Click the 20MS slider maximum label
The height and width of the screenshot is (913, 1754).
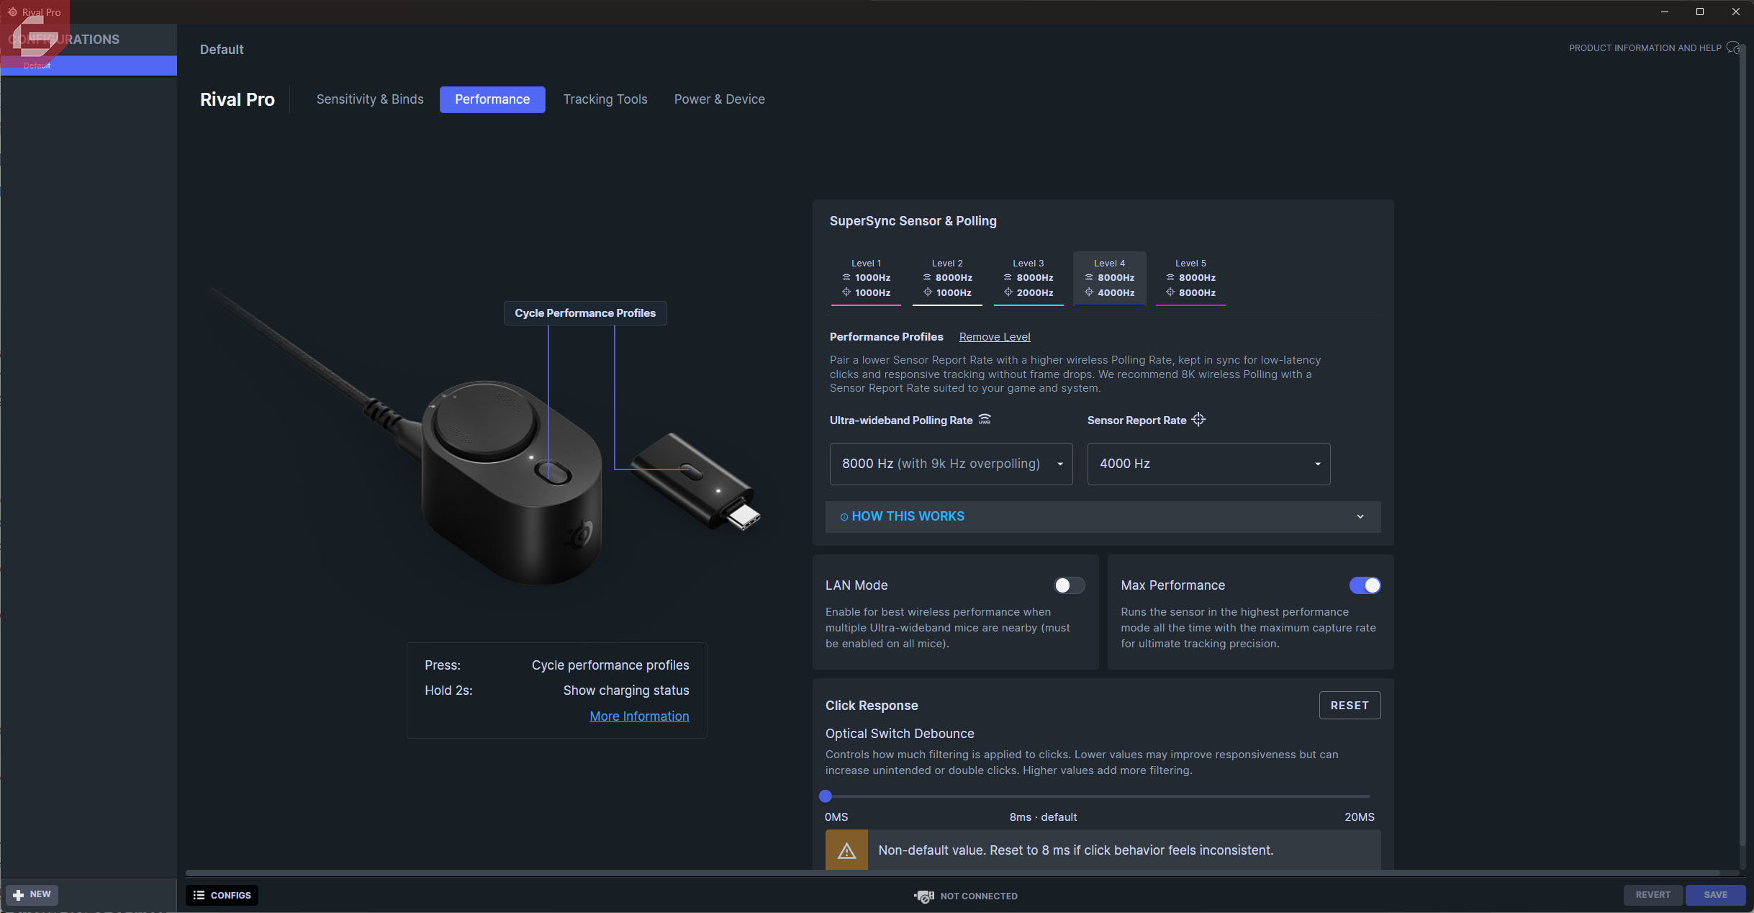1360,817
